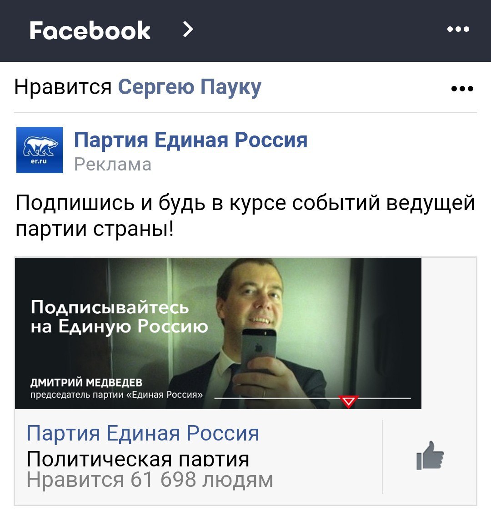Screen dimensions: 491x516
Task: Click the Дмитрий Медведев caption on the image
Action: (86, 382)
